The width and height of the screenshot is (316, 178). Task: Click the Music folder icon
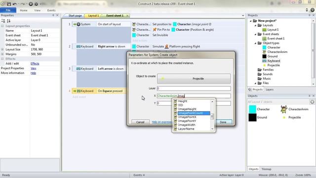(x=260, y=79)
